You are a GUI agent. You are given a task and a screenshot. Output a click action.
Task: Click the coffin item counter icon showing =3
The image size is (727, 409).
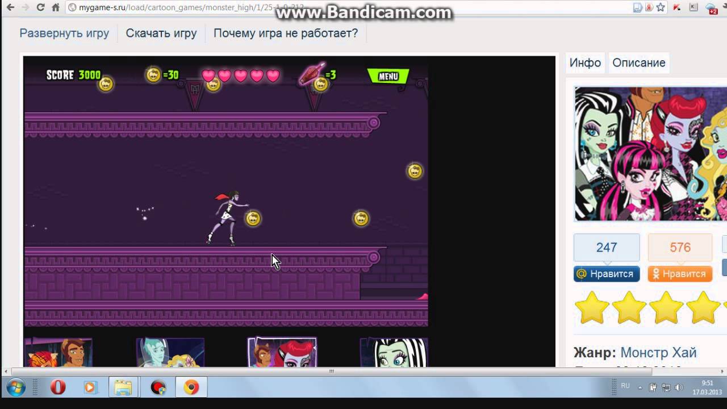pos(312,74)
